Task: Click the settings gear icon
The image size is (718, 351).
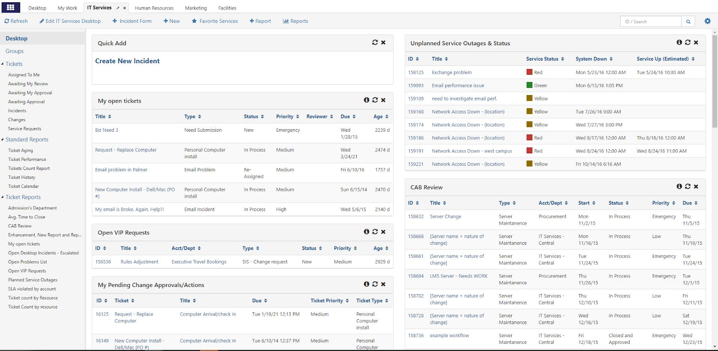Action: tap(708, 21)
